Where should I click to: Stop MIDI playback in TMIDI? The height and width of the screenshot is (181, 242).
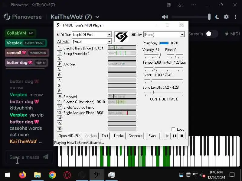tap(182, 136)
